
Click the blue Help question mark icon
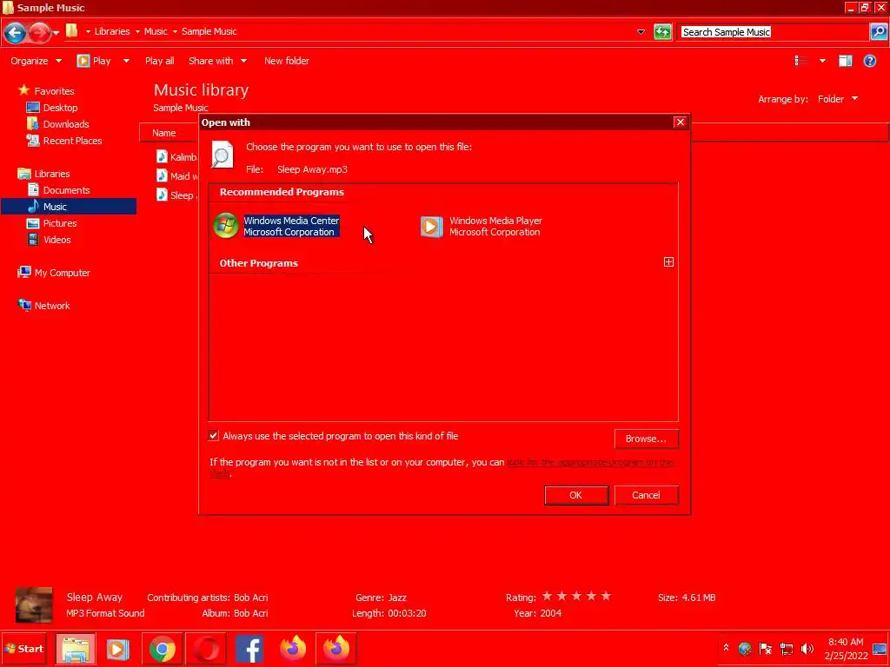pos(869,61)
